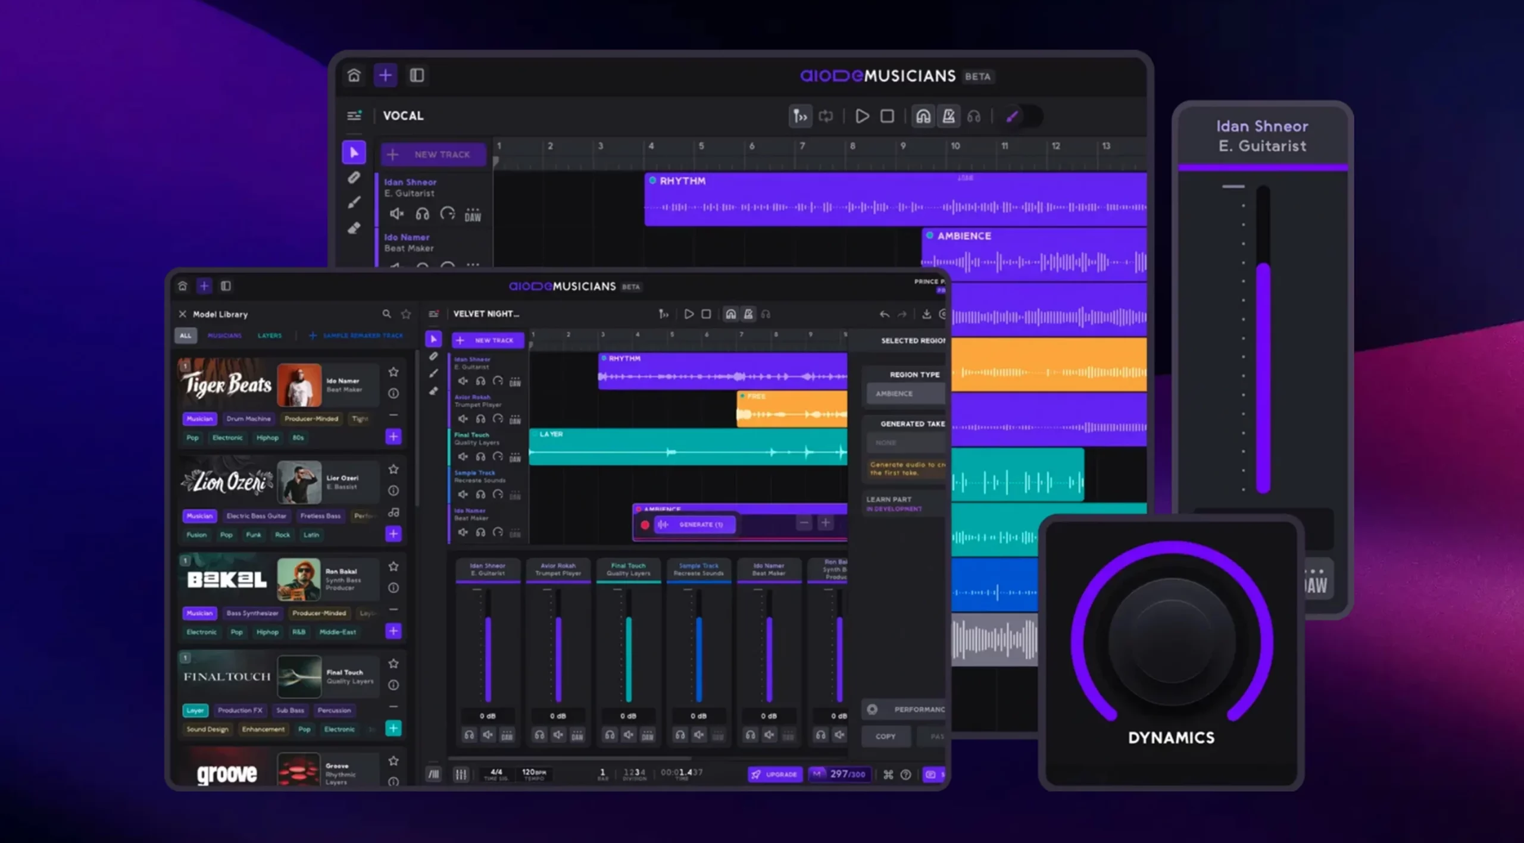This screenshot has height=843, width=1524.
Task: Favorite the Lion Ozeri model with the star
Action: [394, 469]
